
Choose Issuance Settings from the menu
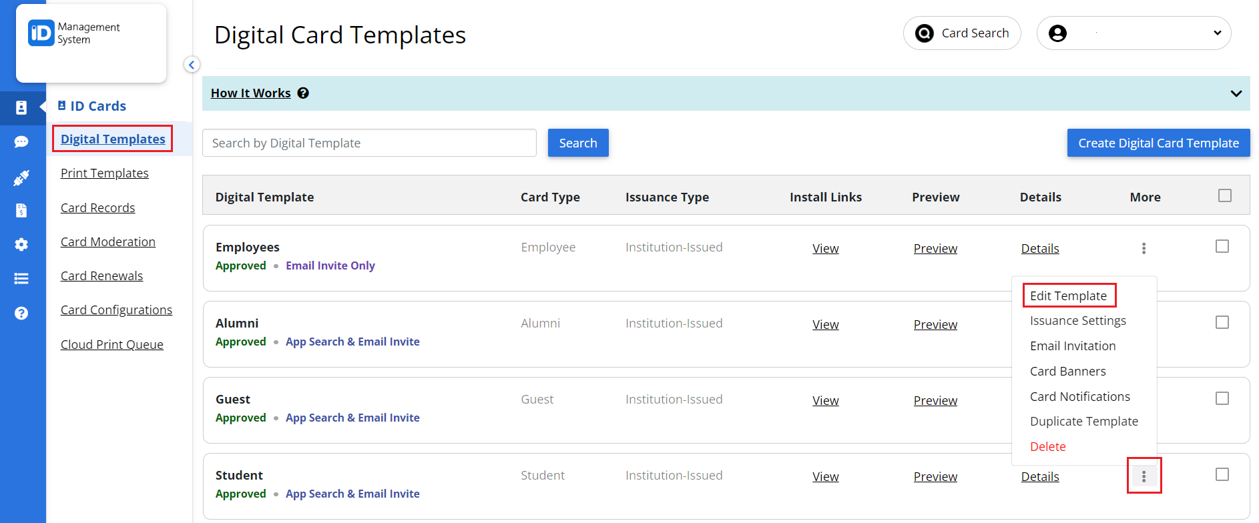tap(1077, 321)
